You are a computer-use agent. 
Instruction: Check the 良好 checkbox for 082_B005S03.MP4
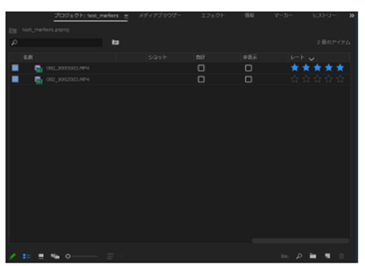coord(201,68)
